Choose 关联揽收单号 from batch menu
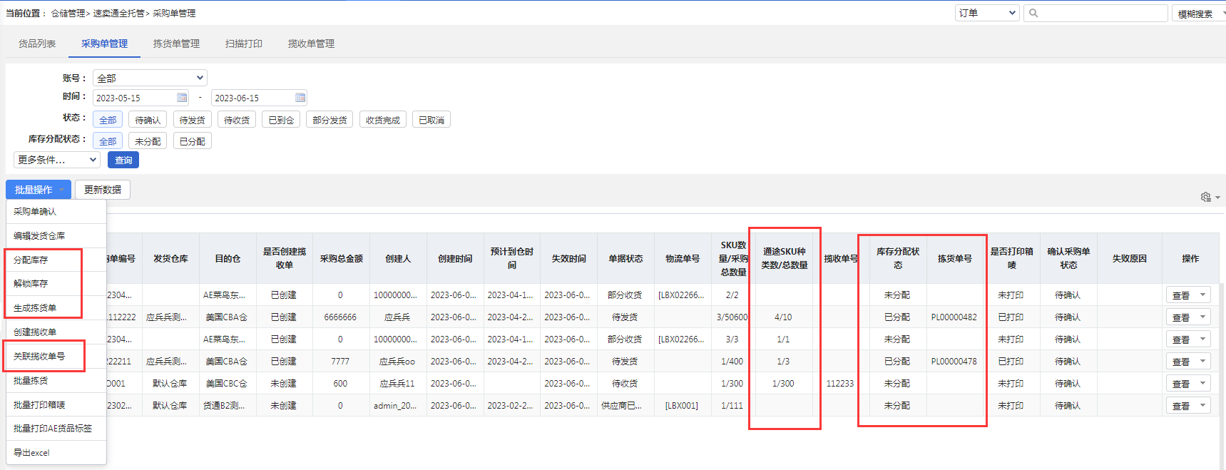1226x470 pixels. coord(56,356)
